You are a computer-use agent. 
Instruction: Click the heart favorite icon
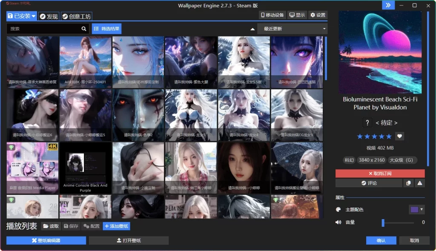tap(399, 136)
